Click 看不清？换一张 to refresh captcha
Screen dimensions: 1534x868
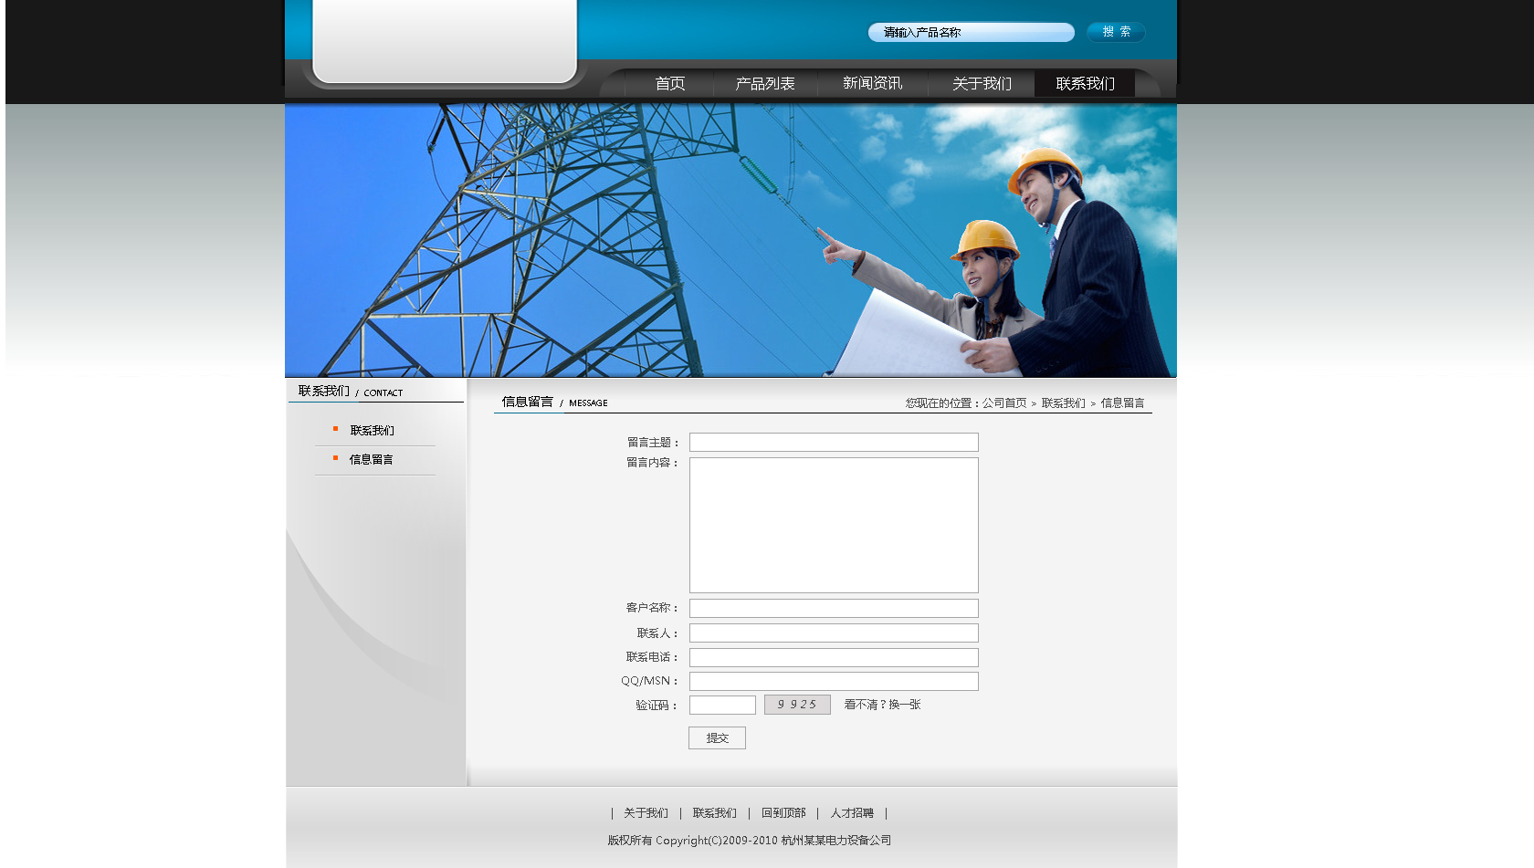tap(882, 705)
